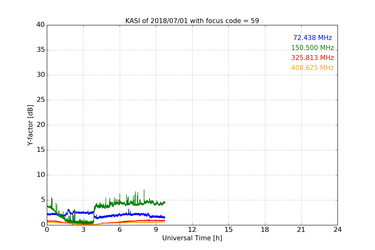Click the Universal Time [h] axis label

tap(192, 238)
